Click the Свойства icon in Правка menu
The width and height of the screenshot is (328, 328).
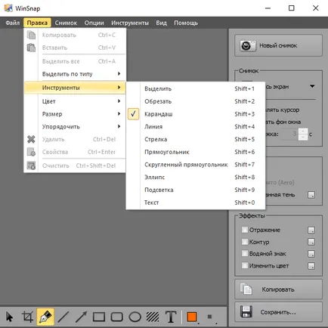pos(31,152)
